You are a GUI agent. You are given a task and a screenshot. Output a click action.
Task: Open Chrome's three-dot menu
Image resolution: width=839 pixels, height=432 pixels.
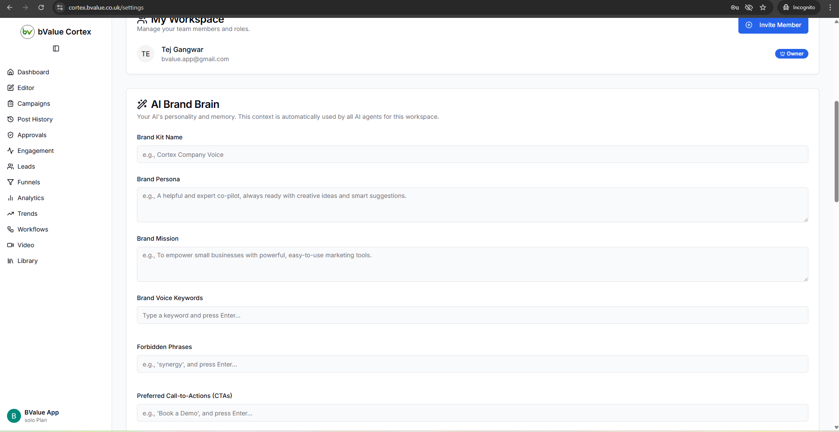(x=830, y=7)
